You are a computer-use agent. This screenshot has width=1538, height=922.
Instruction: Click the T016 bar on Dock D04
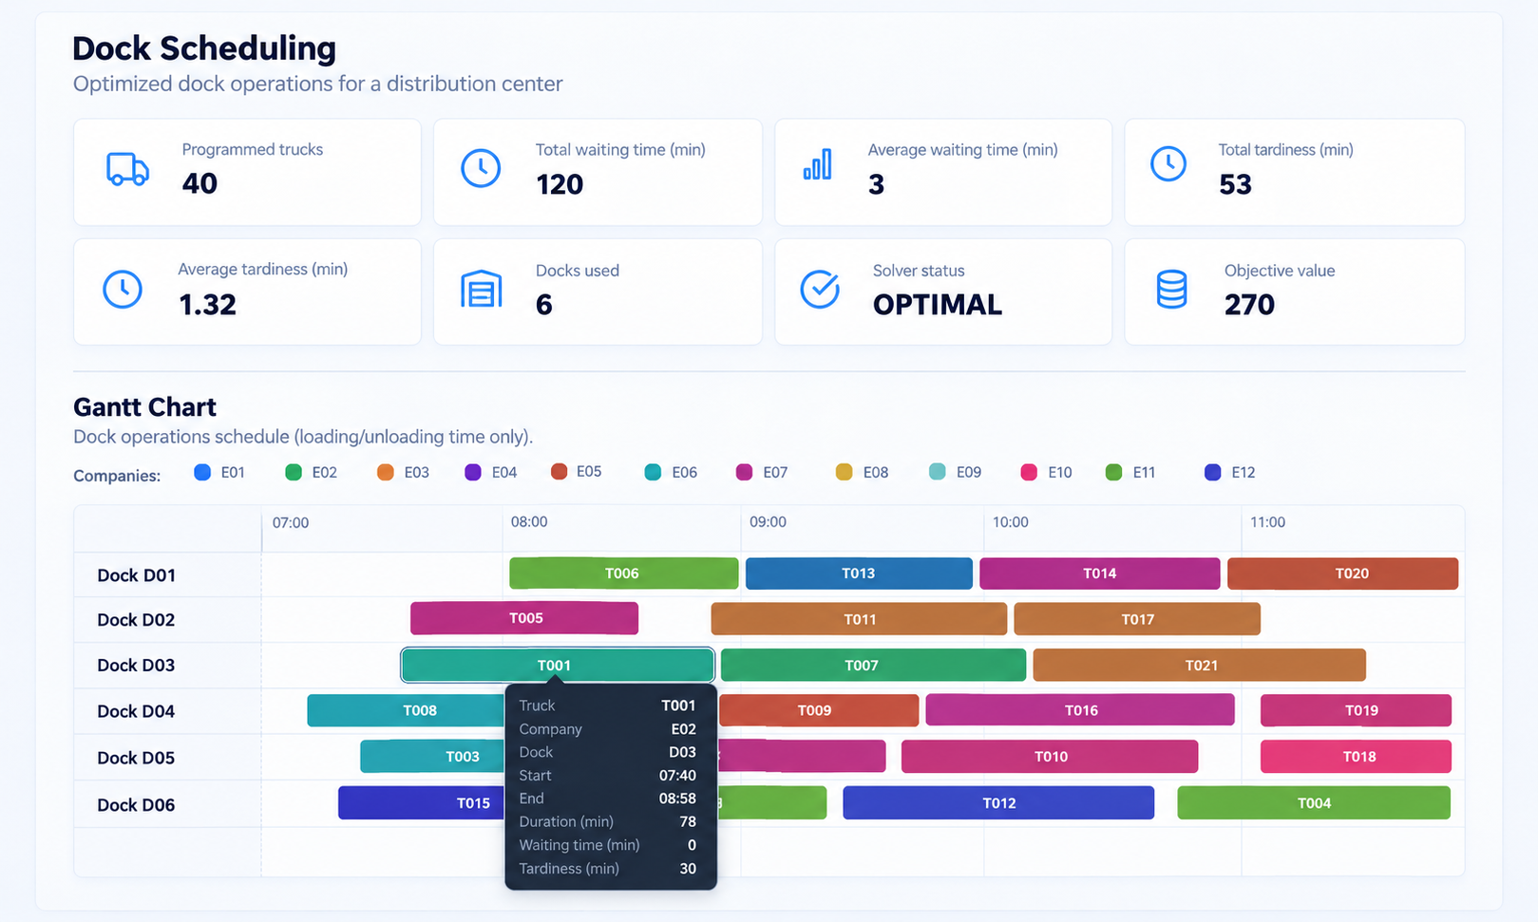[1080, 710]
